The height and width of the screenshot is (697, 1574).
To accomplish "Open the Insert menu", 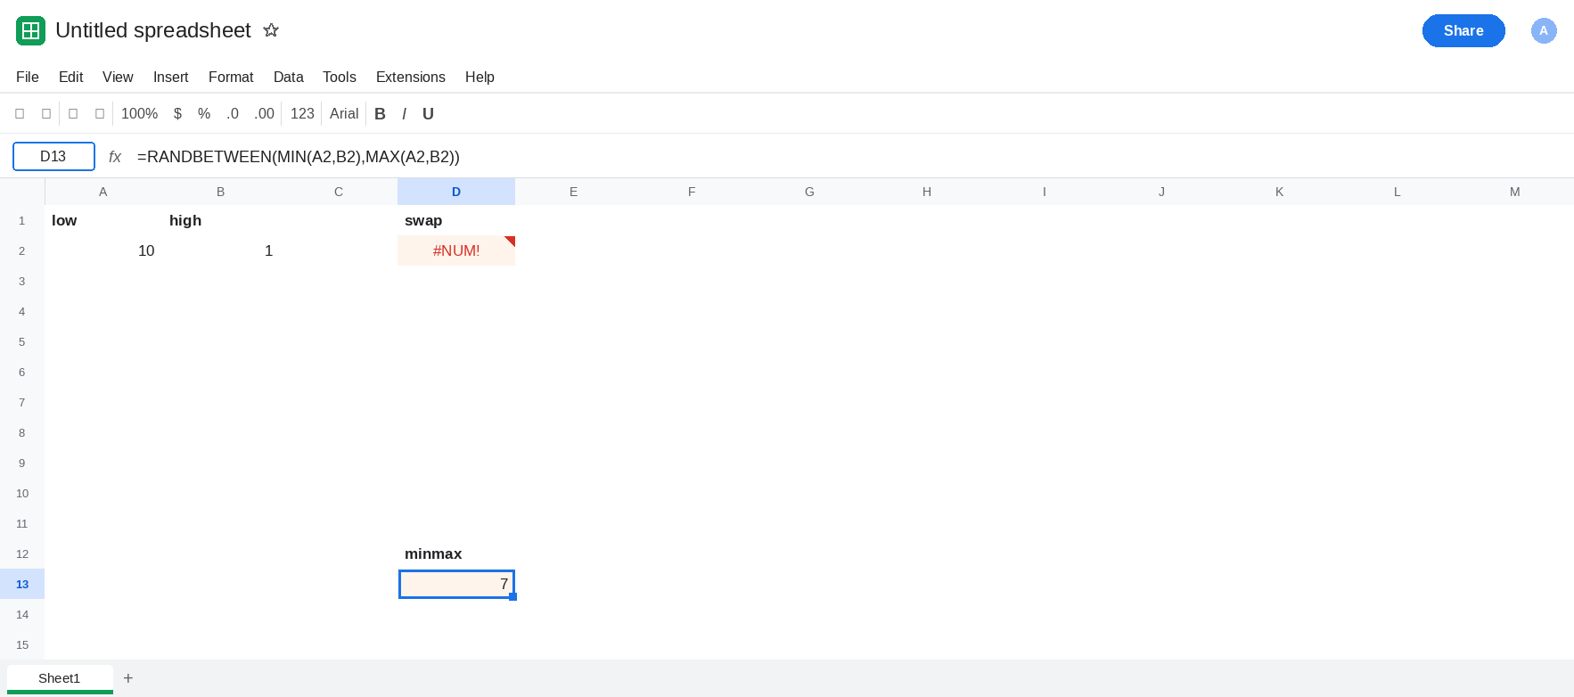I will point(171,78).
